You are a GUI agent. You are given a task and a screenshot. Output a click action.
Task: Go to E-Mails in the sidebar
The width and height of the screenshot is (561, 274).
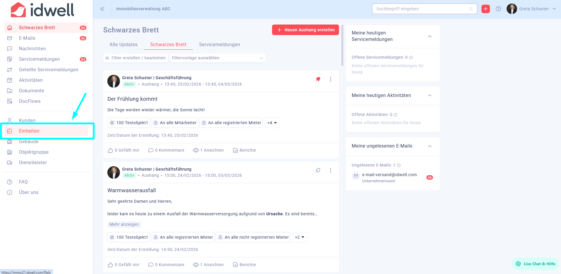(46, 38)
